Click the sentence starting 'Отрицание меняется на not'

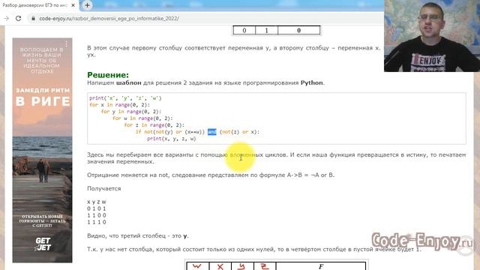[211, 175]
